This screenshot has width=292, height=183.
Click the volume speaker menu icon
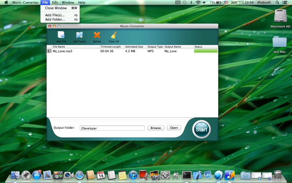pyautogui.click(x=204, y=3)
